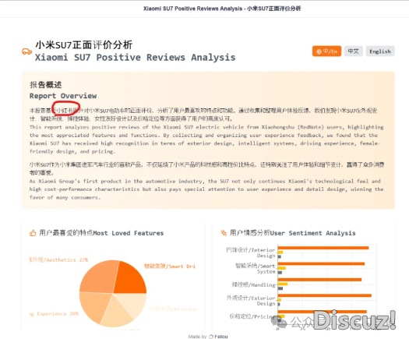Click the 内饰设计/Interior Design axis label
Screen dimensions: 409x339
pos(250,252)
